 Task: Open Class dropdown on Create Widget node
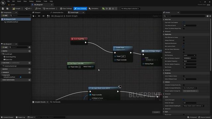pos(149,60)
